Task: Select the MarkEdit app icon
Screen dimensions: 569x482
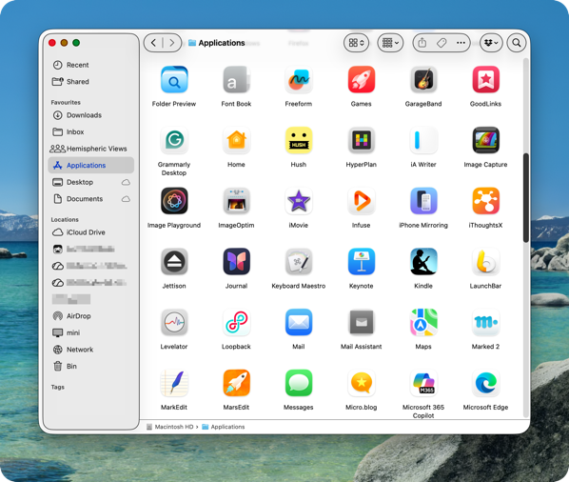Action: tap(174, 383)
